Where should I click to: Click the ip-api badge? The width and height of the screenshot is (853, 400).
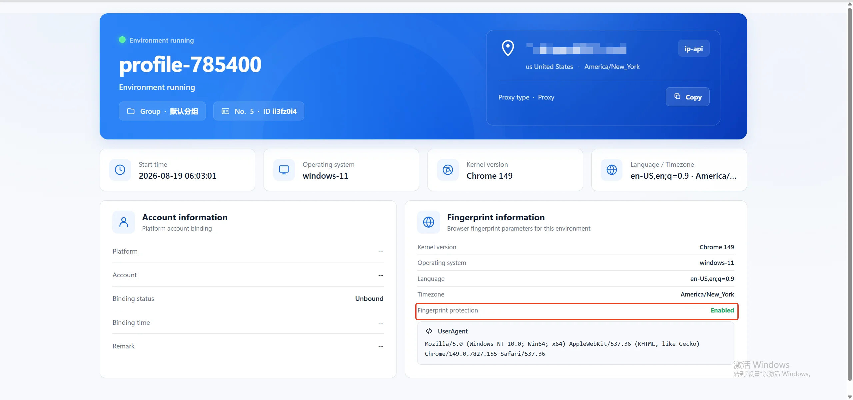point(694,49)
